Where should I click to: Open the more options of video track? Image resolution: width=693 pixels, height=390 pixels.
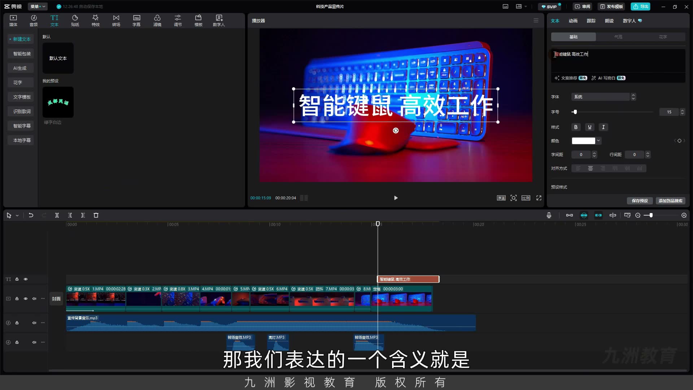[43, 299]
